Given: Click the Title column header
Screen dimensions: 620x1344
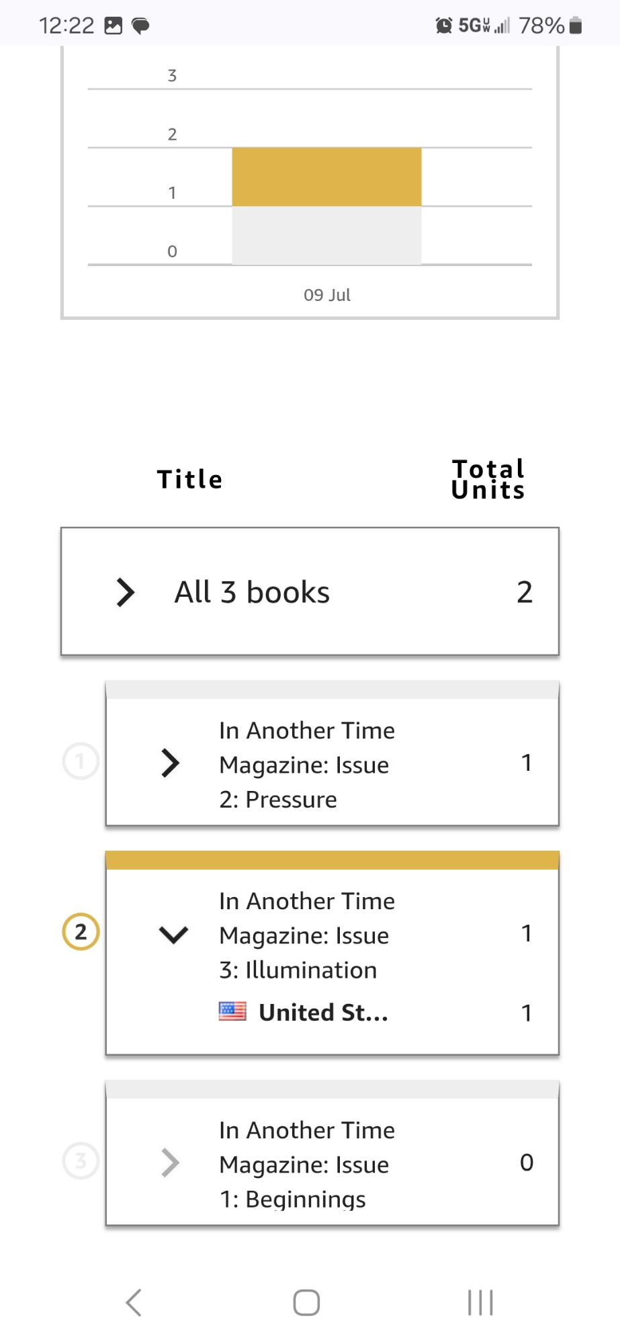Looking at the screenshot, I should click(x=189, y=480).
